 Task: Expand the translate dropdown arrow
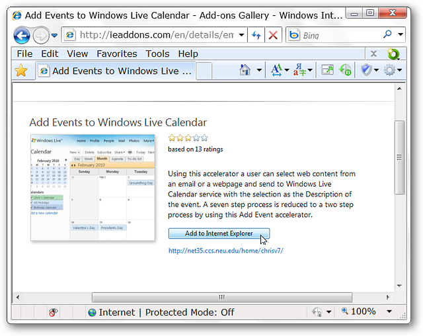click(x=310, y=70)
